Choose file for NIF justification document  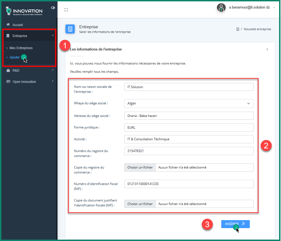coord(140,204)
